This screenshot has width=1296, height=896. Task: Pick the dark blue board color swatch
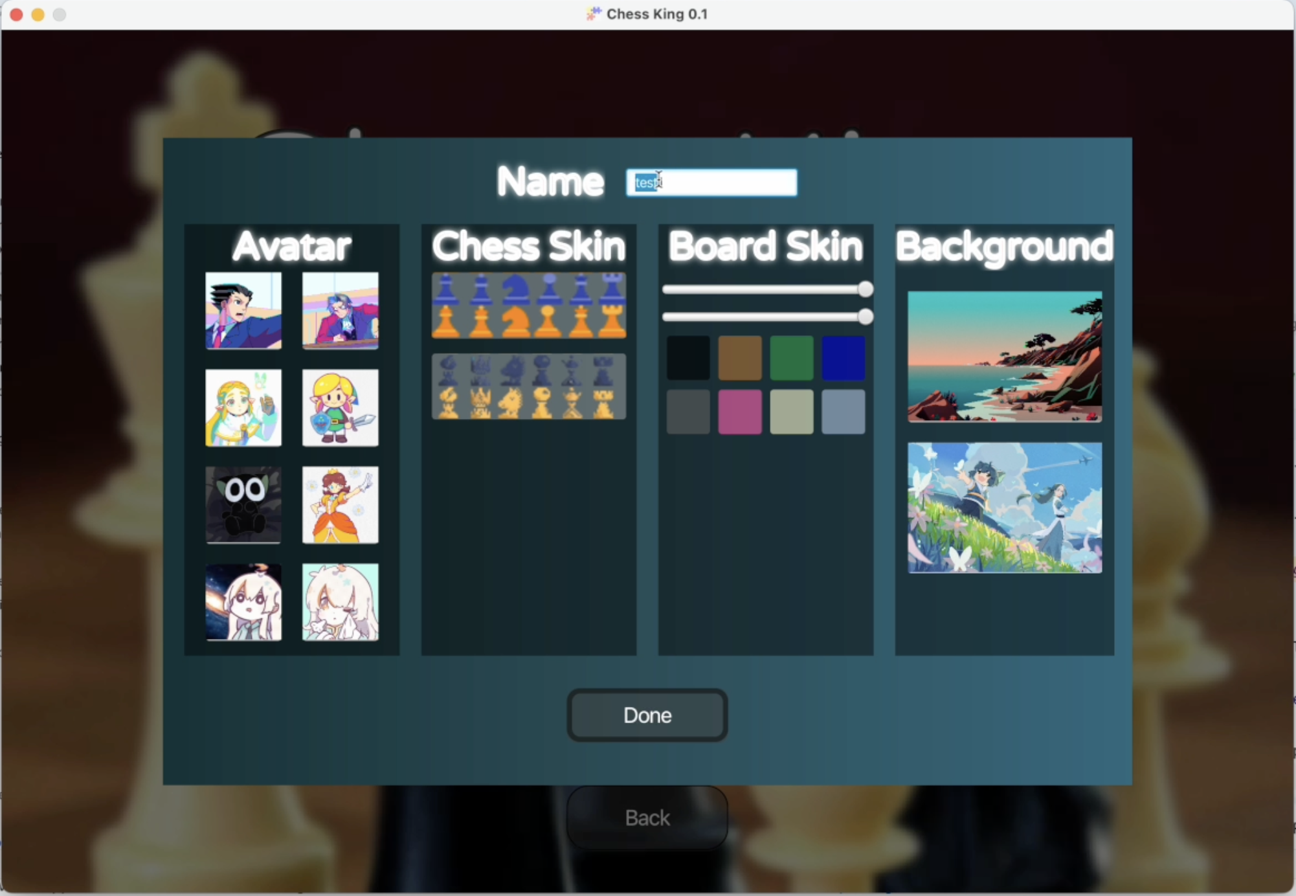pos(844,358)
